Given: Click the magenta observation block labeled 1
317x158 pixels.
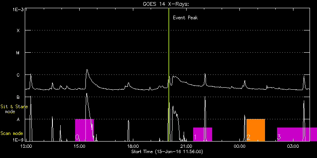Looking at the screenshot, I should coord(203,134).
